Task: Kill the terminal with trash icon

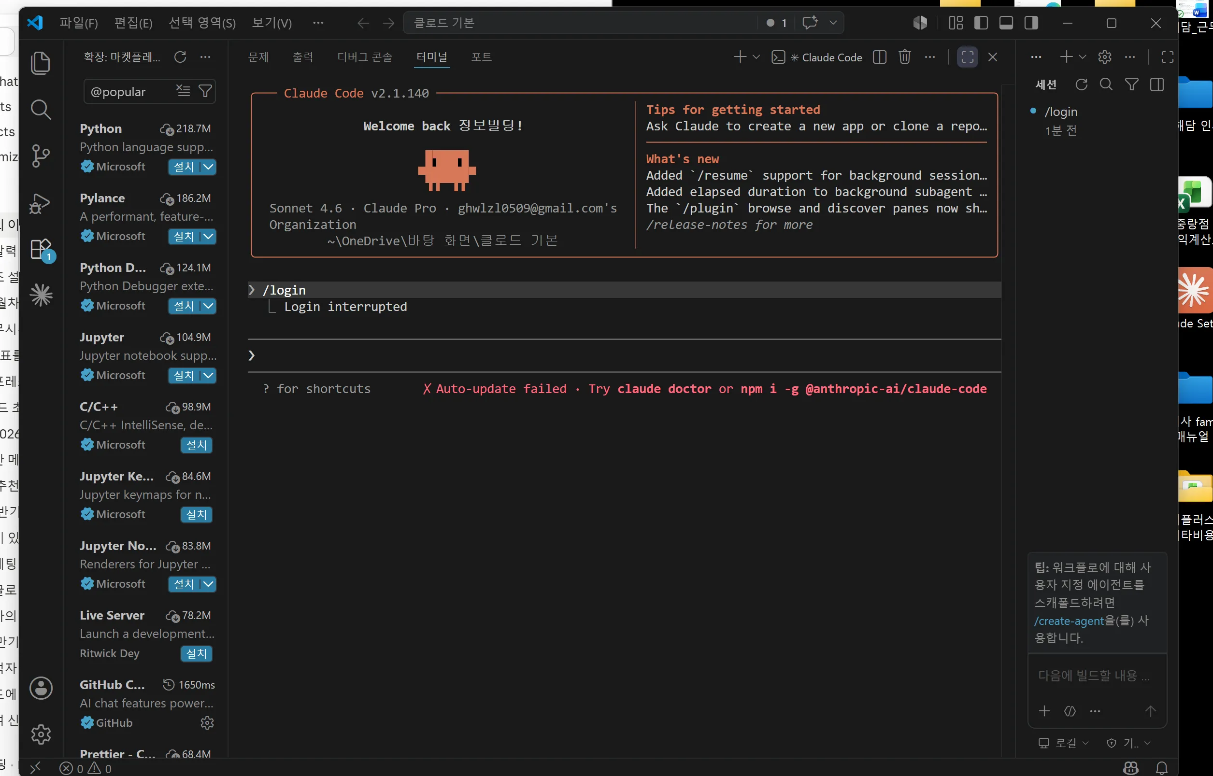Action: coord(905,57)
